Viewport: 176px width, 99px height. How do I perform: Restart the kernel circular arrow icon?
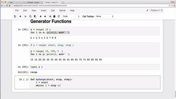pyautogui.click(x=59, y=16)
